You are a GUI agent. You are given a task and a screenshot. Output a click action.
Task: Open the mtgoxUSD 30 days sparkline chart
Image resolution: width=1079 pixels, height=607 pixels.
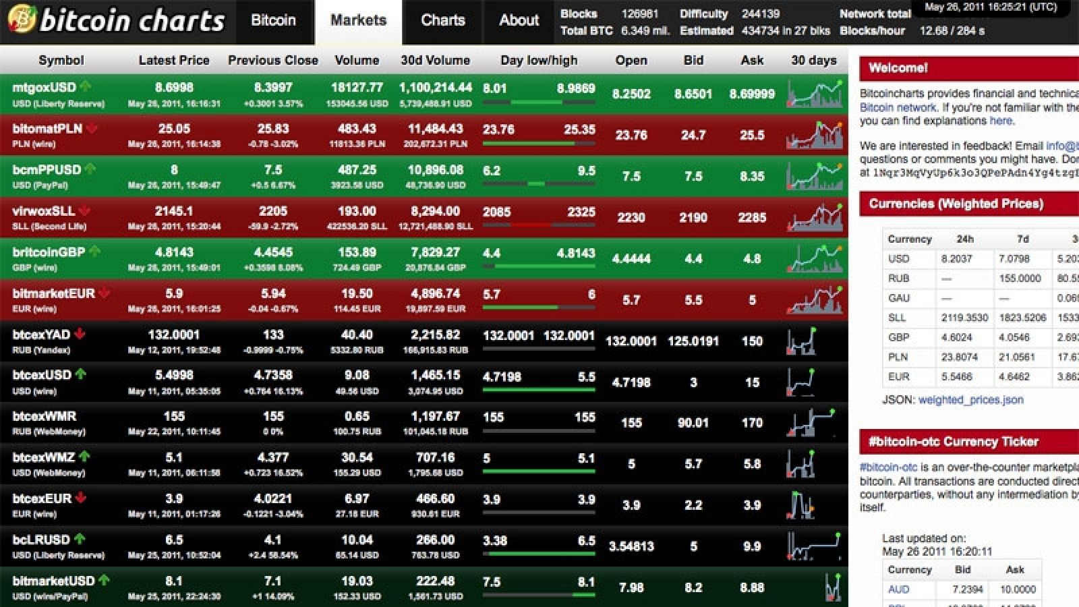pos(815,94)
